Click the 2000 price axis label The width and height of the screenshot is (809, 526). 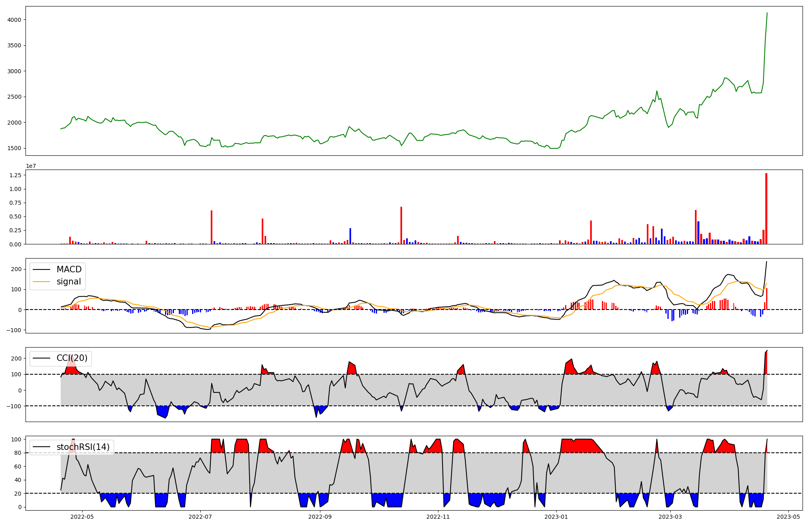pos(15,123)
